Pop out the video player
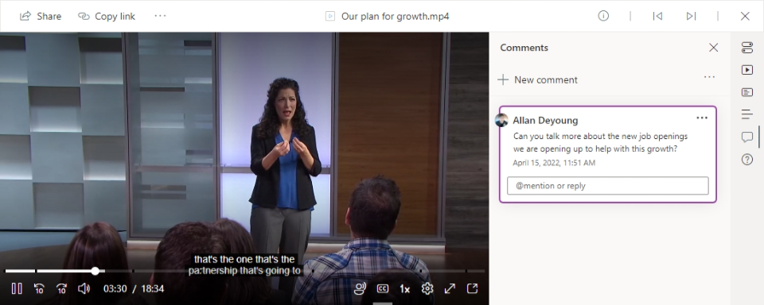 point(472,288)
